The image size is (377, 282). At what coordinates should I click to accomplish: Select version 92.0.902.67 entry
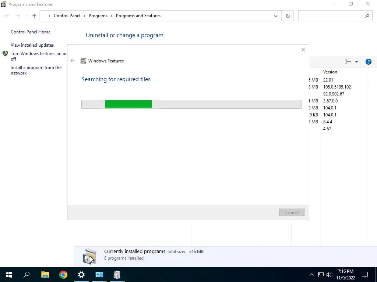pyautogui.click(x=334, y=94)
